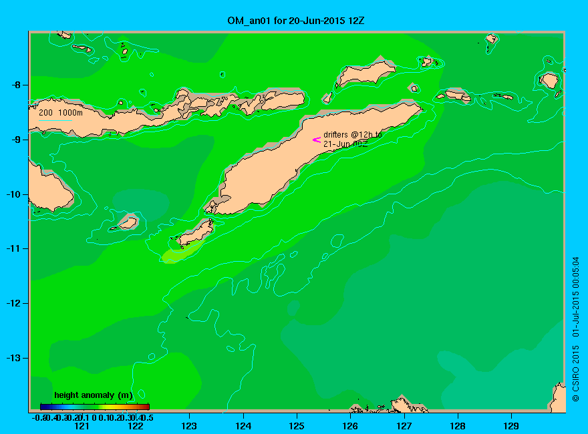Click the longitude label "127"
Viewport: 588px width, 434px height.
click(x=404, y=426)
